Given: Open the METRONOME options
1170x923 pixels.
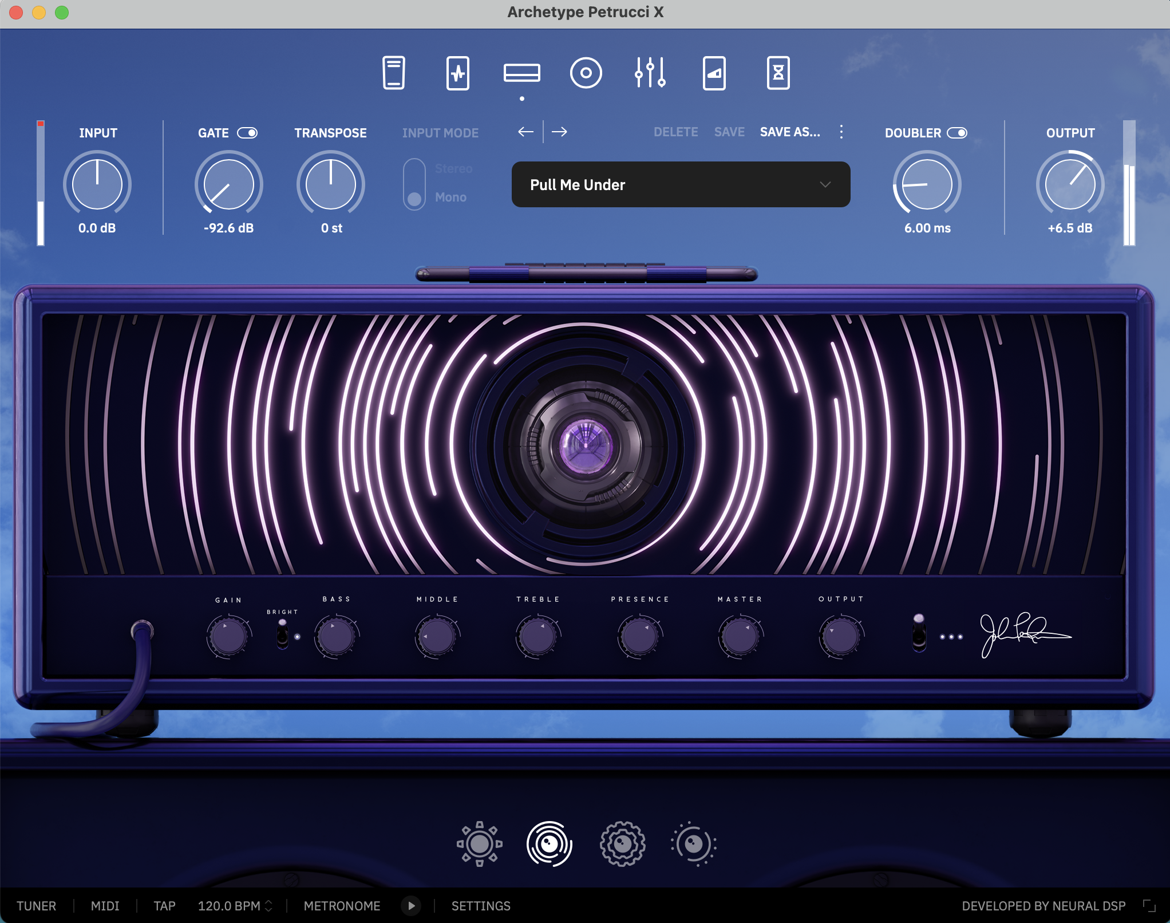Looking at the screenshot, I should [x=342, y=905].
